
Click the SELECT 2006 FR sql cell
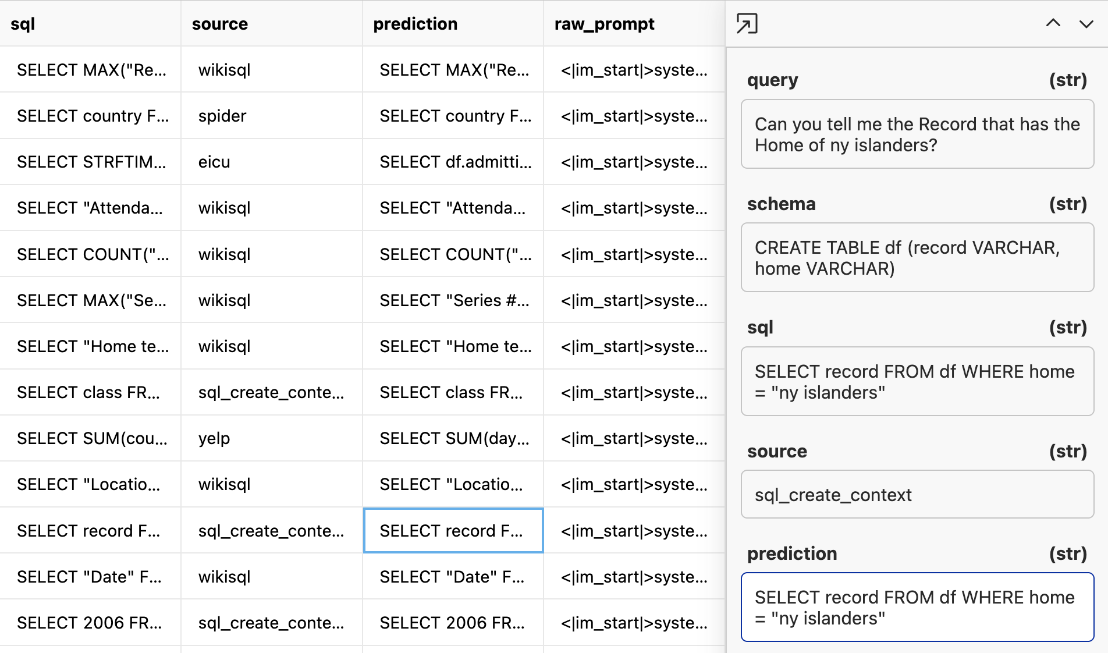90,623
